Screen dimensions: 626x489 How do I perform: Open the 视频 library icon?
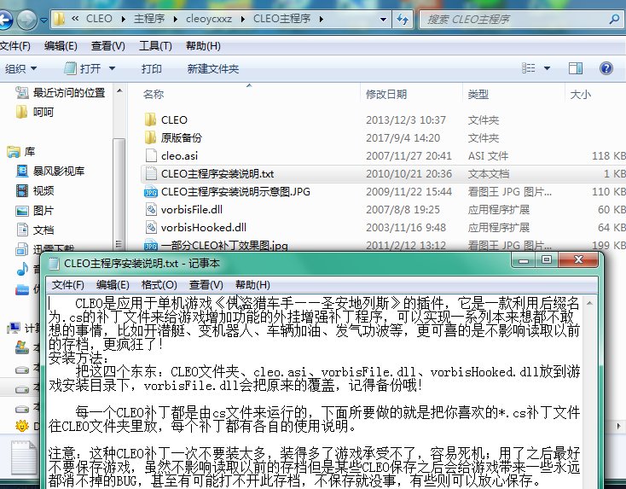pyautogui.click(x=22, y=190)
